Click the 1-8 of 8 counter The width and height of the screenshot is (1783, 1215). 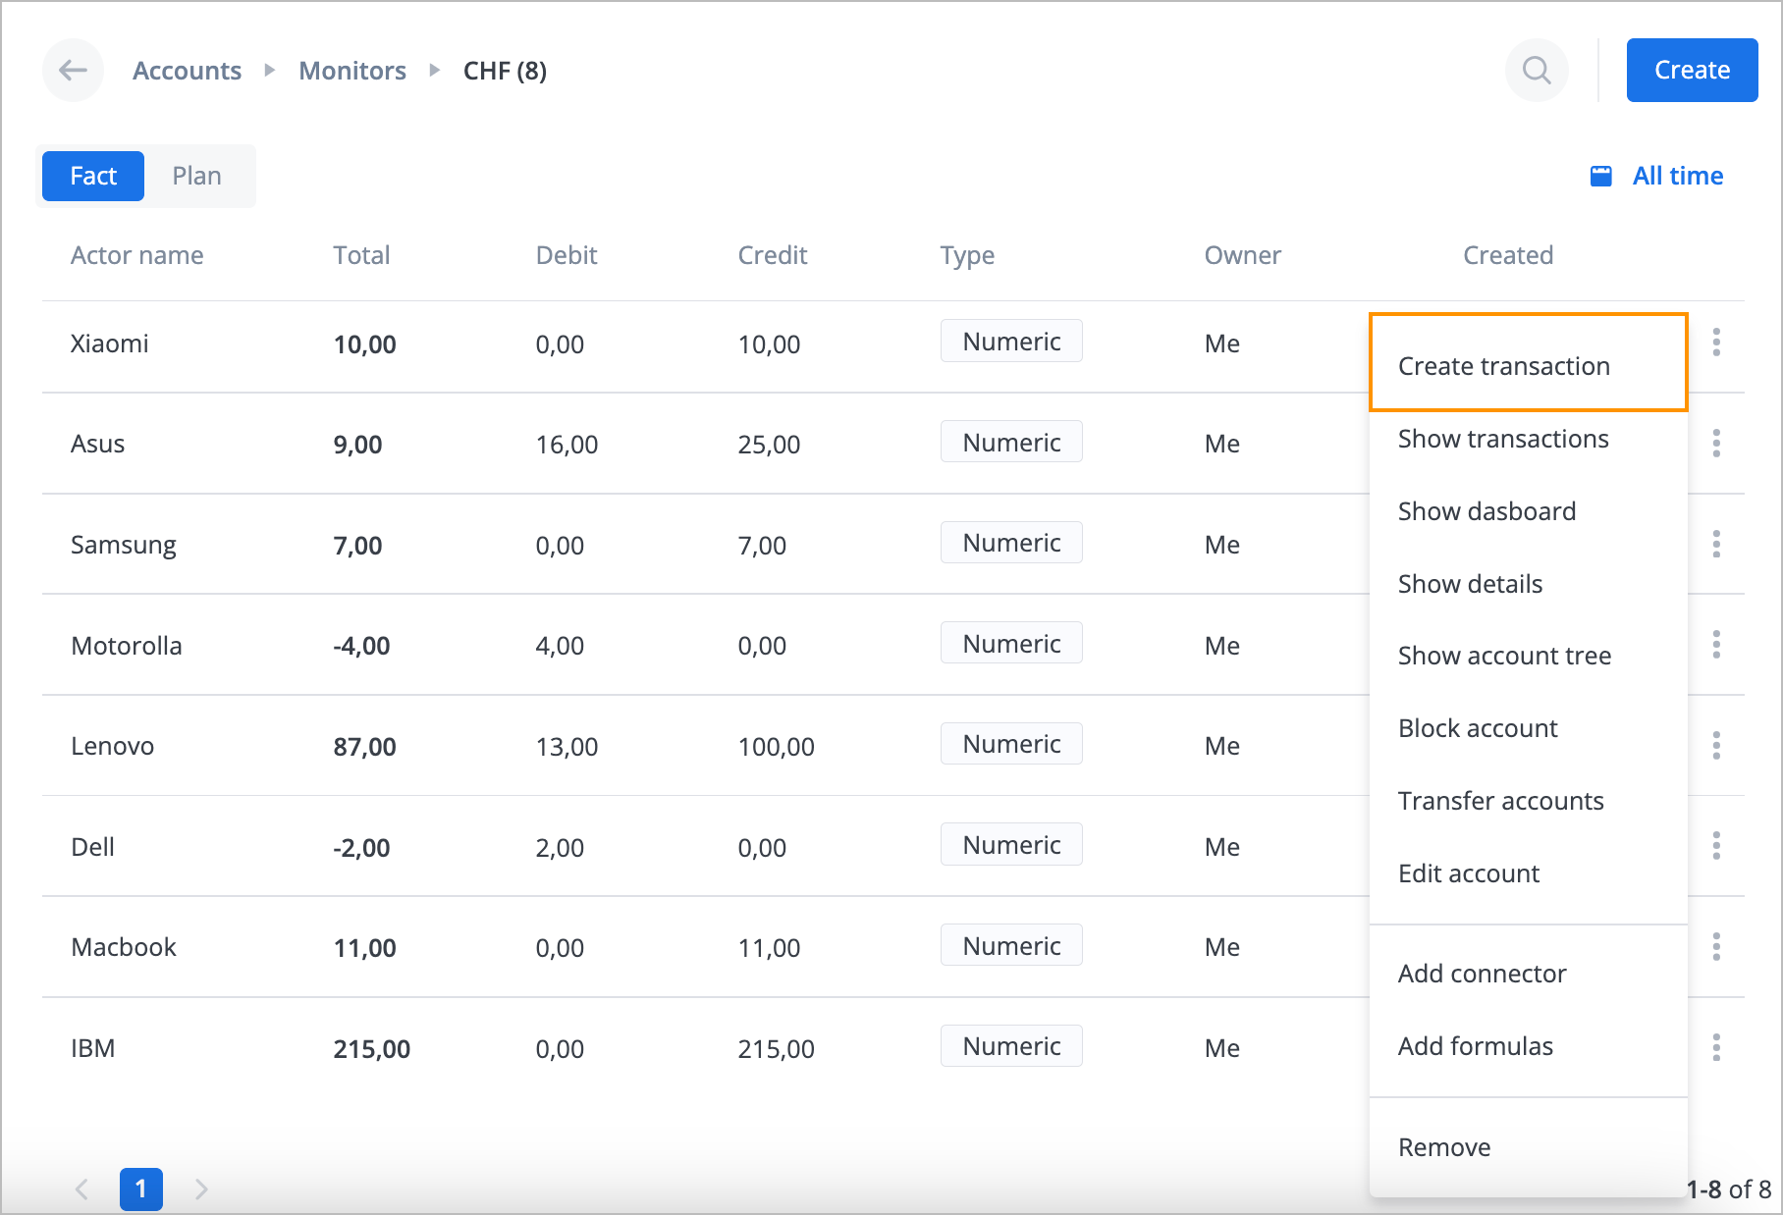tap(1729, 1189)
